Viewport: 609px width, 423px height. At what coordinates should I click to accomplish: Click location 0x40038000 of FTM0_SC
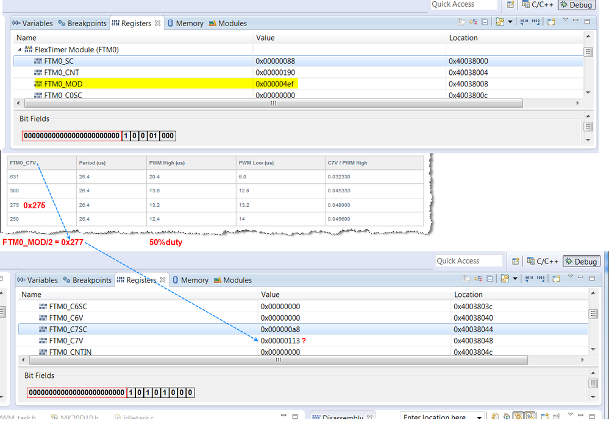point(468,61)
